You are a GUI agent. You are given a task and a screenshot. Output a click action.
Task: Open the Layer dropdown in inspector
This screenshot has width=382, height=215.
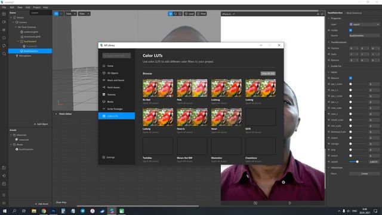pos(365,24)
